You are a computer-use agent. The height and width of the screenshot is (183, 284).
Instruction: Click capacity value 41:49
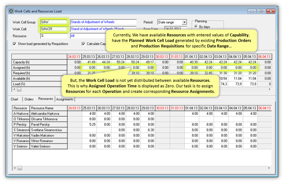pyautogui.click(x=89, y=62)
